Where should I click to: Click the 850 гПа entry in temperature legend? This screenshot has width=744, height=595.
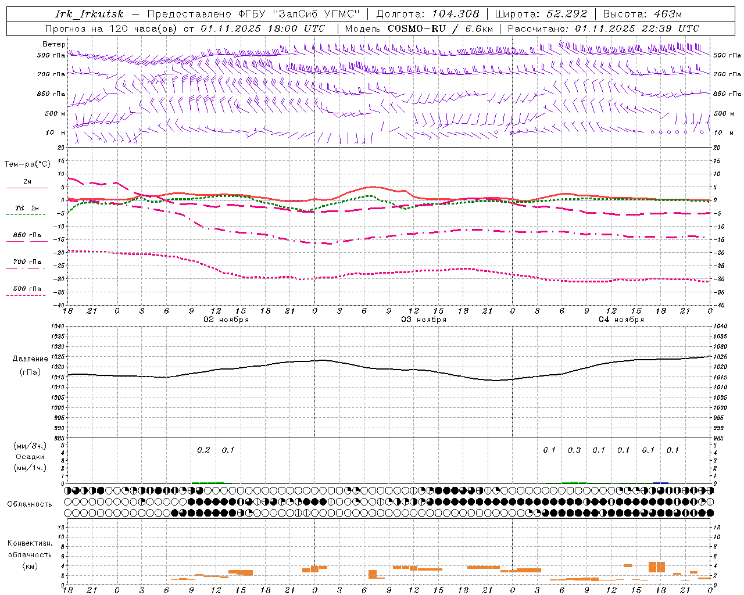(27, 235)
